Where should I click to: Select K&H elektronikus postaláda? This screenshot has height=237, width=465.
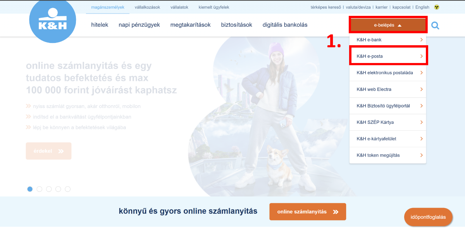pyautogui.click(x=388, y=73)
